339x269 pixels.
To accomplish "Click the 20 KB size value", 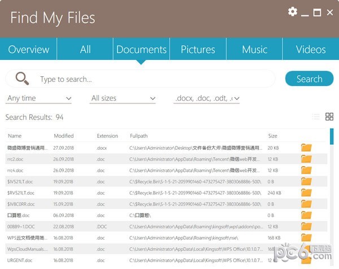I will [x=273, y=148].
